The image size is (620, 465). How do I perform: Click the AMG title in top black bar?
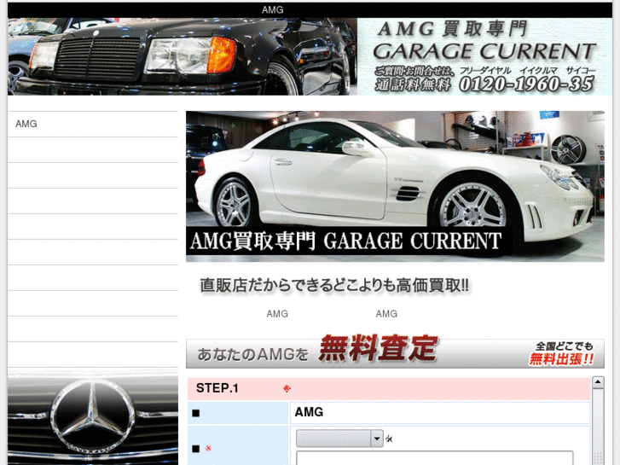(272, 10)
